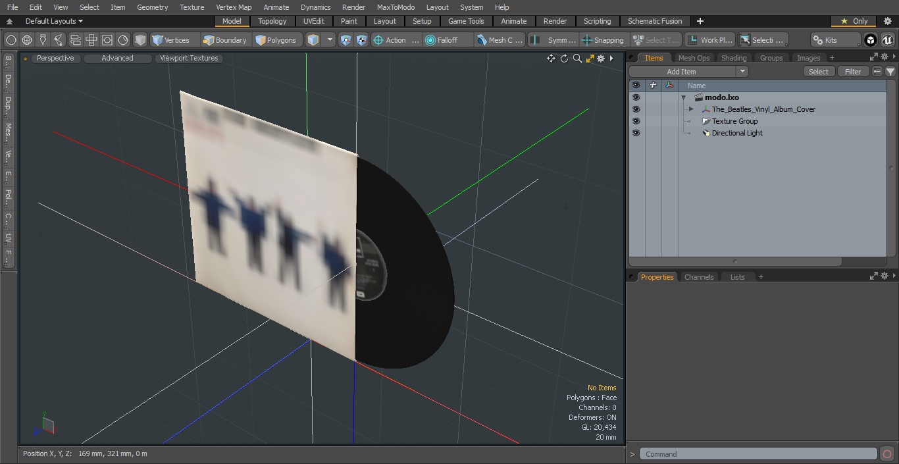The image size is (899, 464).
Task: Open the Vertex Map menu
Action: [234, 7]
